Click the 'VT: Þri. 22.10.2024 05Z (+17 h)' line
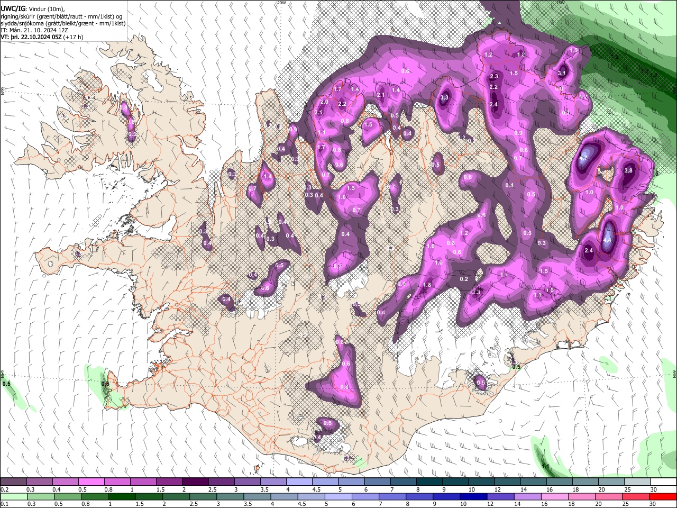Screen dimensions: 677x508 (42, 37)
